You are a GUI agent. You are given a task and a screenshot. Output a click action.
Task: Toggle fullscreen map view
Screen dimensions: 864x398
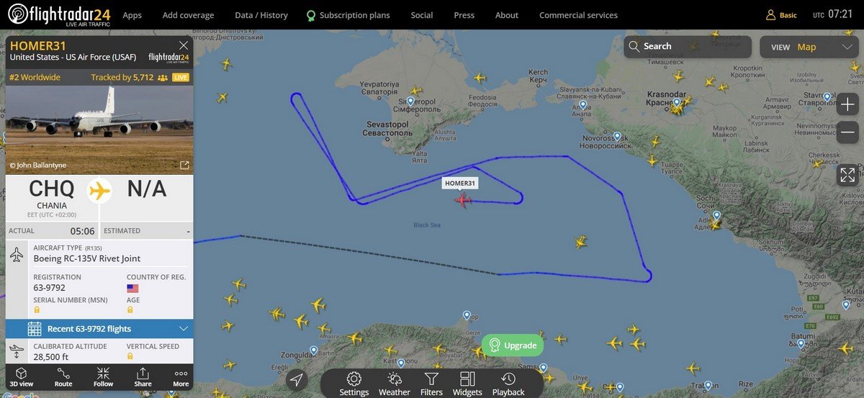pyautogui.click(x=847, y=175)
